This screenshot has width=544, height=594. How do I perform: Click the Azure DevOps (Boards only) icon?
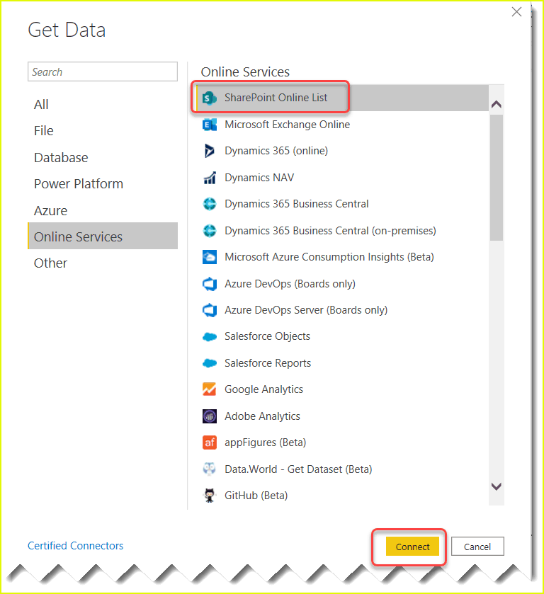[x=209, y=284]
